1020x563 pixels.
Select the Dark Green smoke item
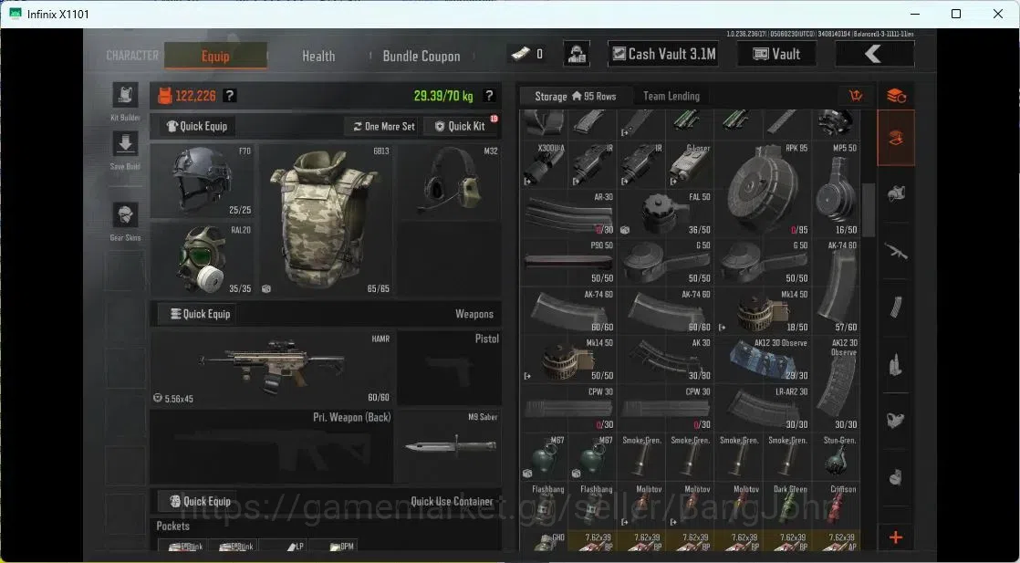coord(787,506)
